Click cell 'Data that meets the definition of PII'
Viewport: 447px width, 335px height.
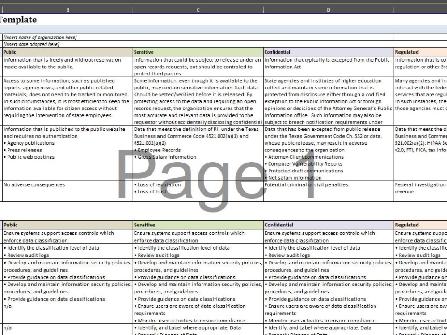(198, 153)
